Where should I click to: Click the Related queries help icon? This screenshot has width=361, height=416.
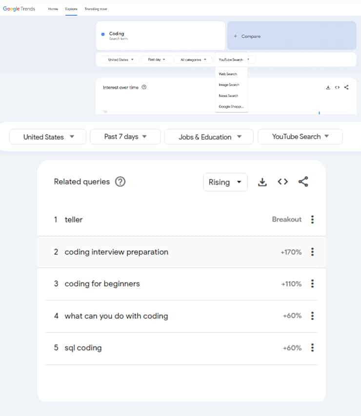(x=120, y=181)
